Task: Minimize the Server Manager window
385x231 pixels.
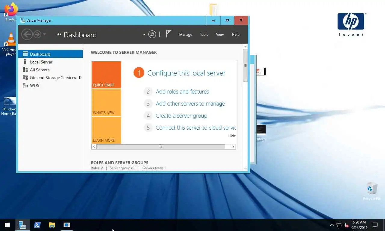Action: point(213,20)
